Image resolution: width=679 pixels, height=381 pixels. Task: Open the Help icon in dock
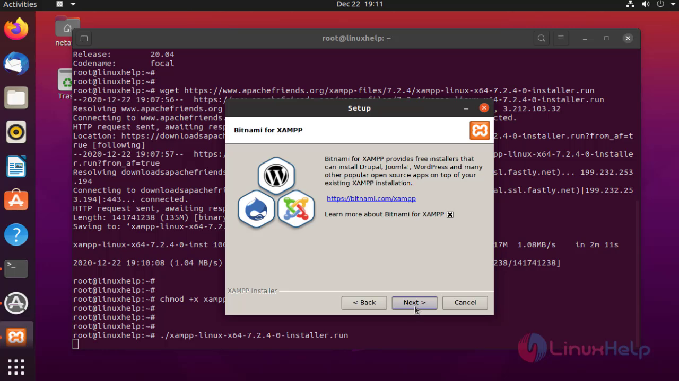tap(16, 234)
